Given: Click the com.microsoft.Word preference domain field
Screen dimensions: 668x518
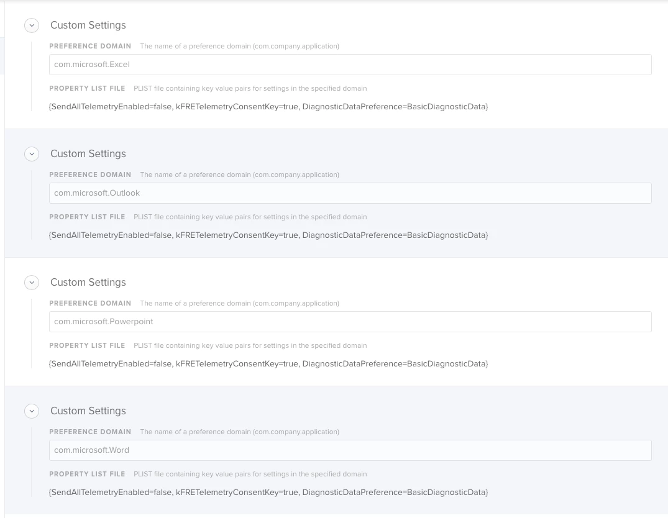Looking at the screenshot, I should [x=350, y=450].
